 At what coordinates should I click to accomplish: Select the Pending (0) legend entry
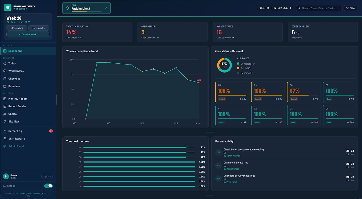click(245, 73)
